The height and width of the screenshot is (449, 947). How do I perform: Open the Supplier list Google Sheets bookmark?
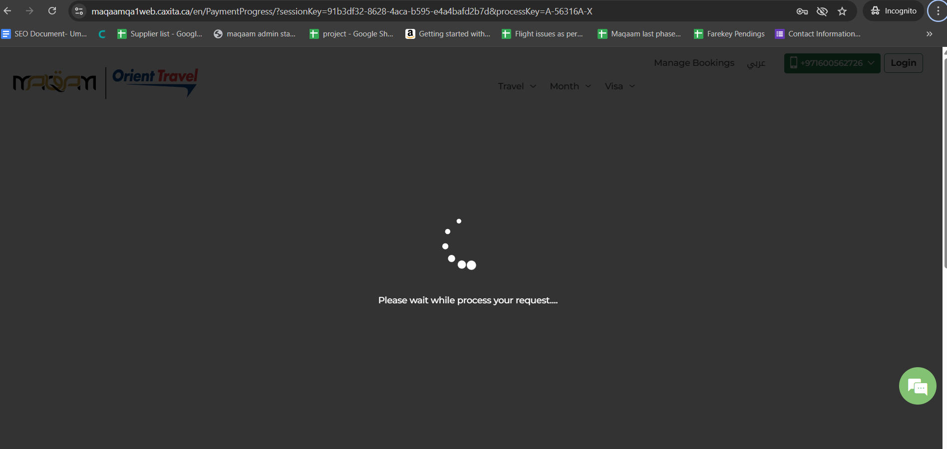point(160,34)
